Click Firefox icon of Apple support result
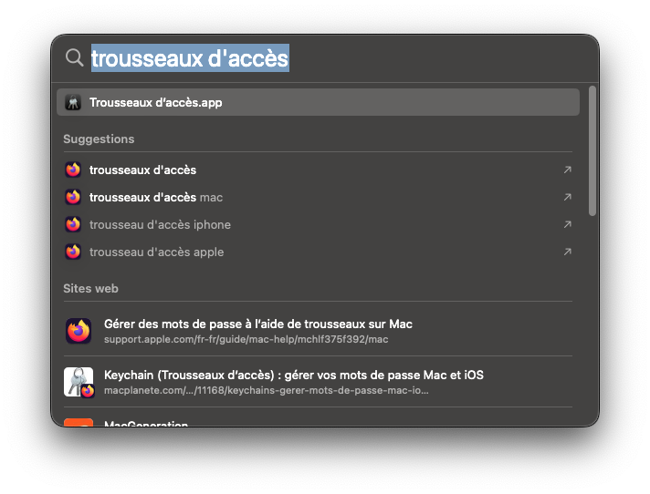The width and height of the screenshot is (650, 494). click(x=79, y=330)
